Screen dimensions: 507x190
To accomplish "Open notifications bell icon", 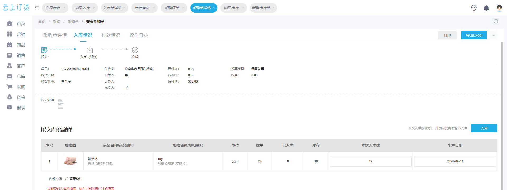I will click(486, 8).
